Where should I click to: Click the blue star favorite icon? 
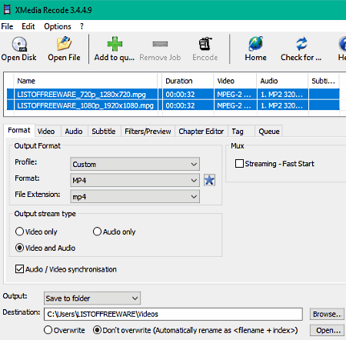[x=209, y=180]
